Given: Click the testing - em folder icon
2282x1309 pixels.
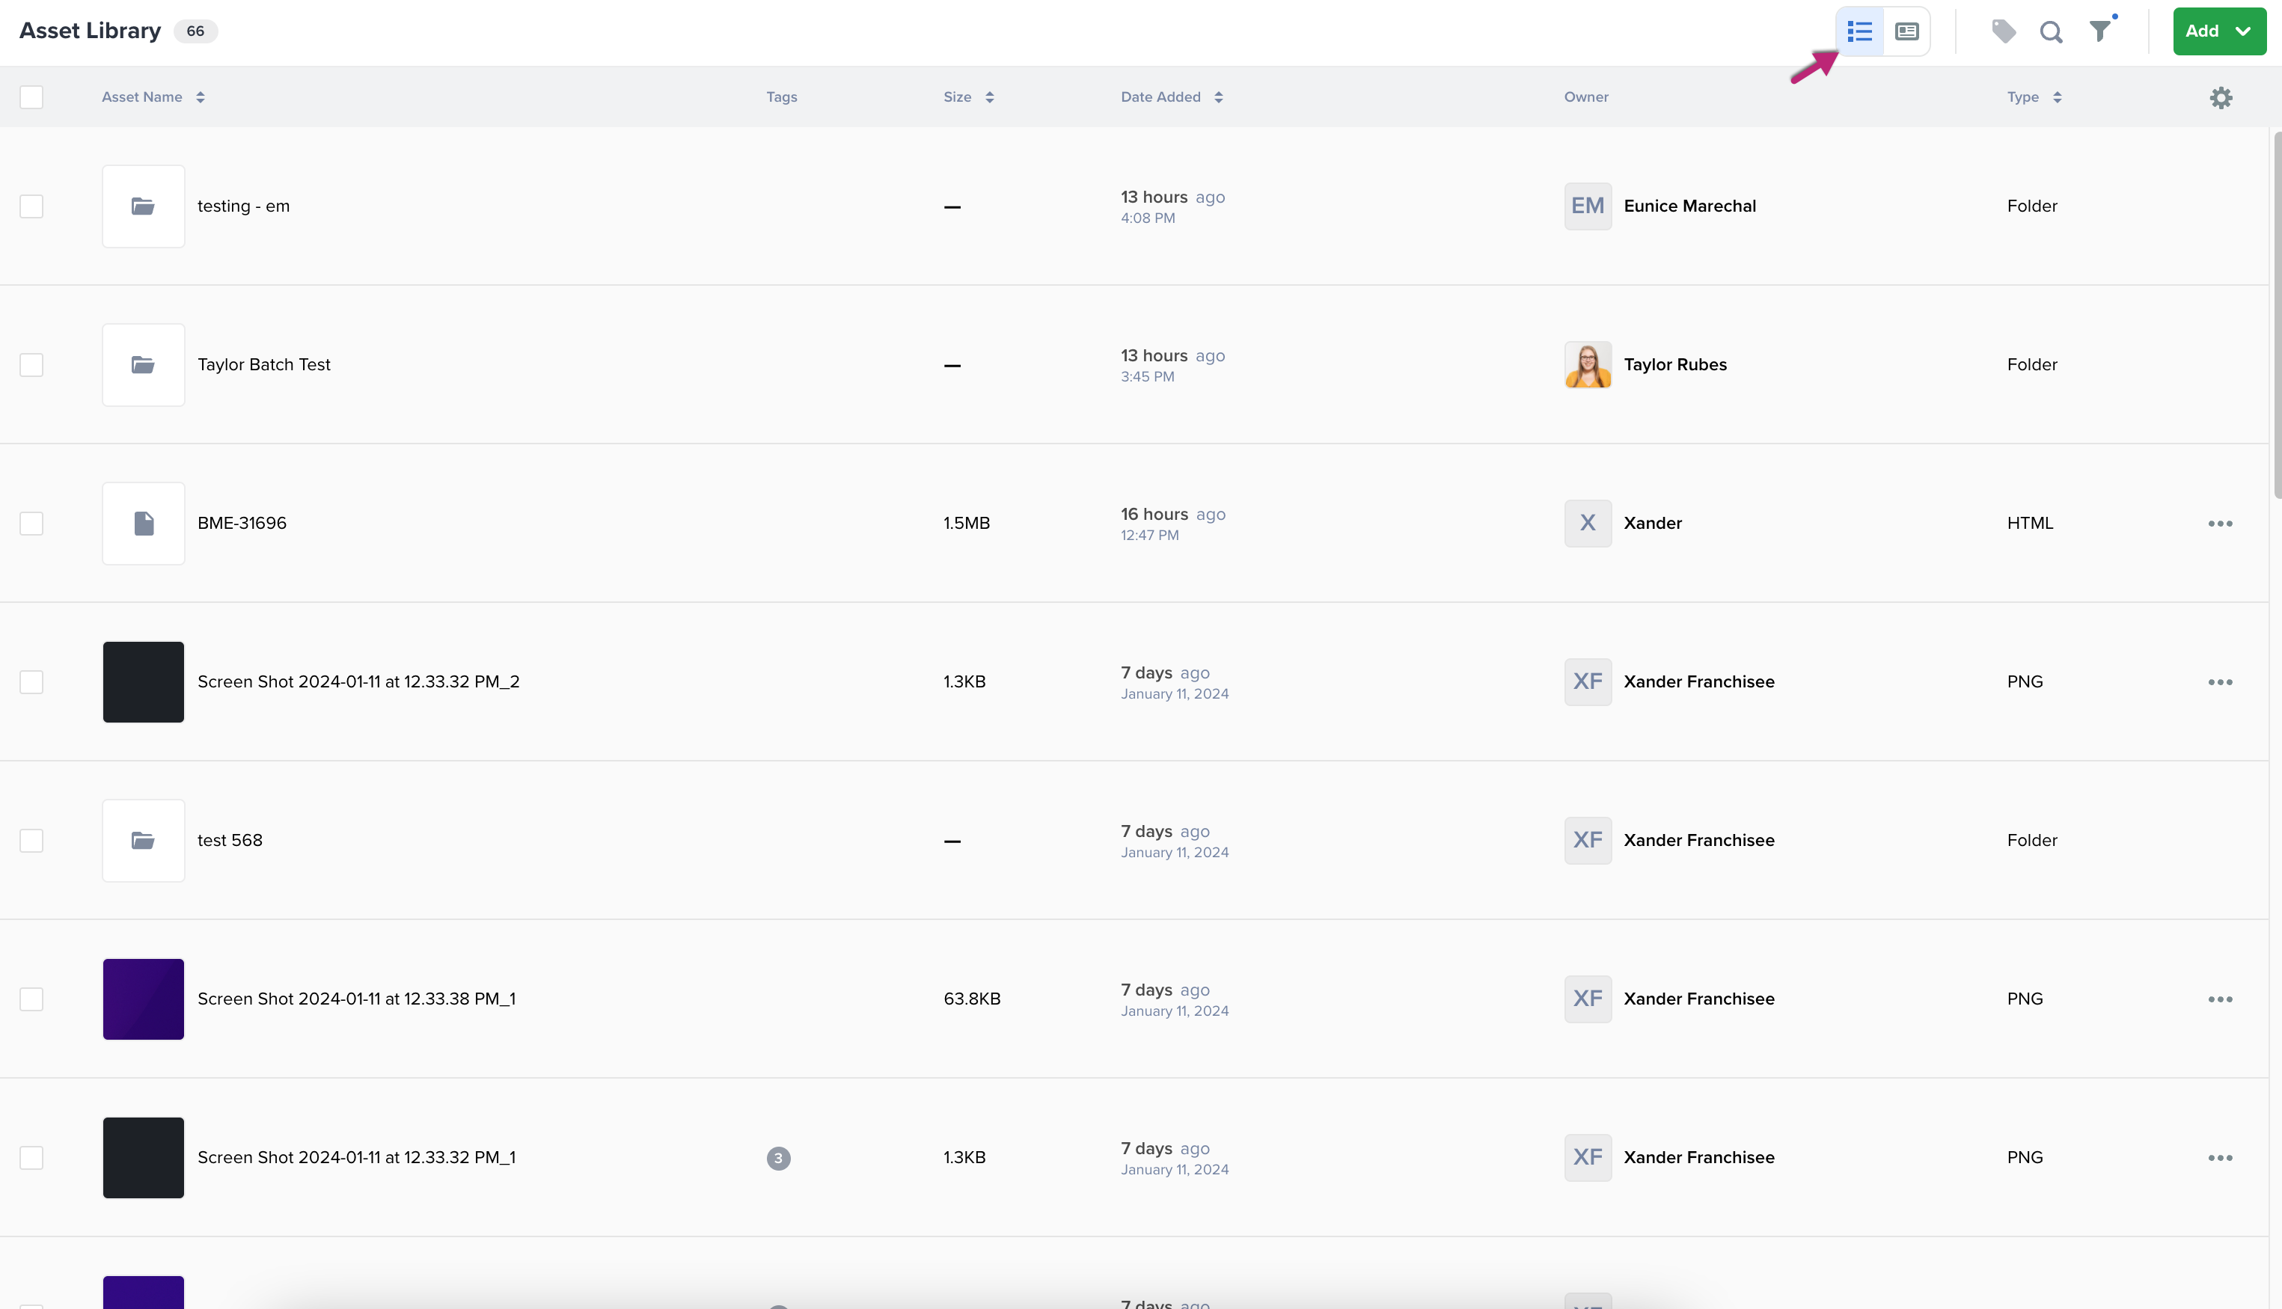Looking at the screenshot, I should (143, 206).
